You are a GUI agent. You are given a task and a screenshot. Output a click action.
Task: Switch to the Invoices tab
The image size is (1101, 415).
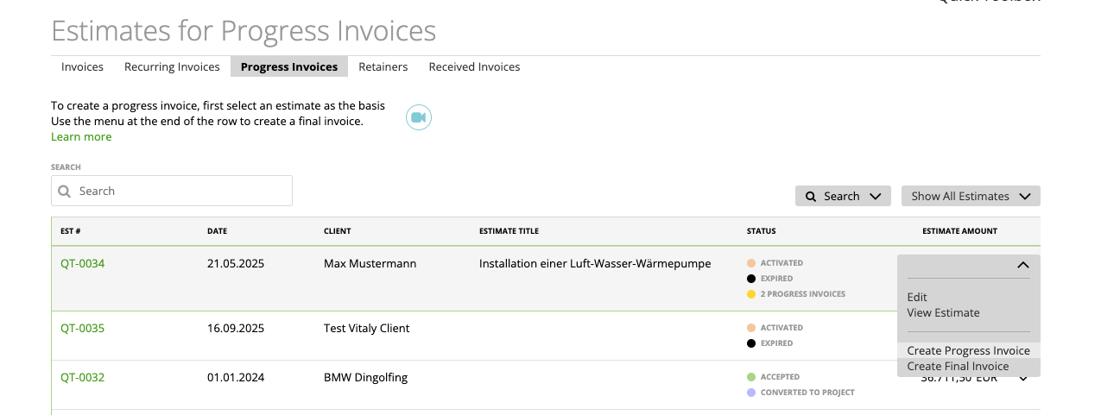point(82,66)
